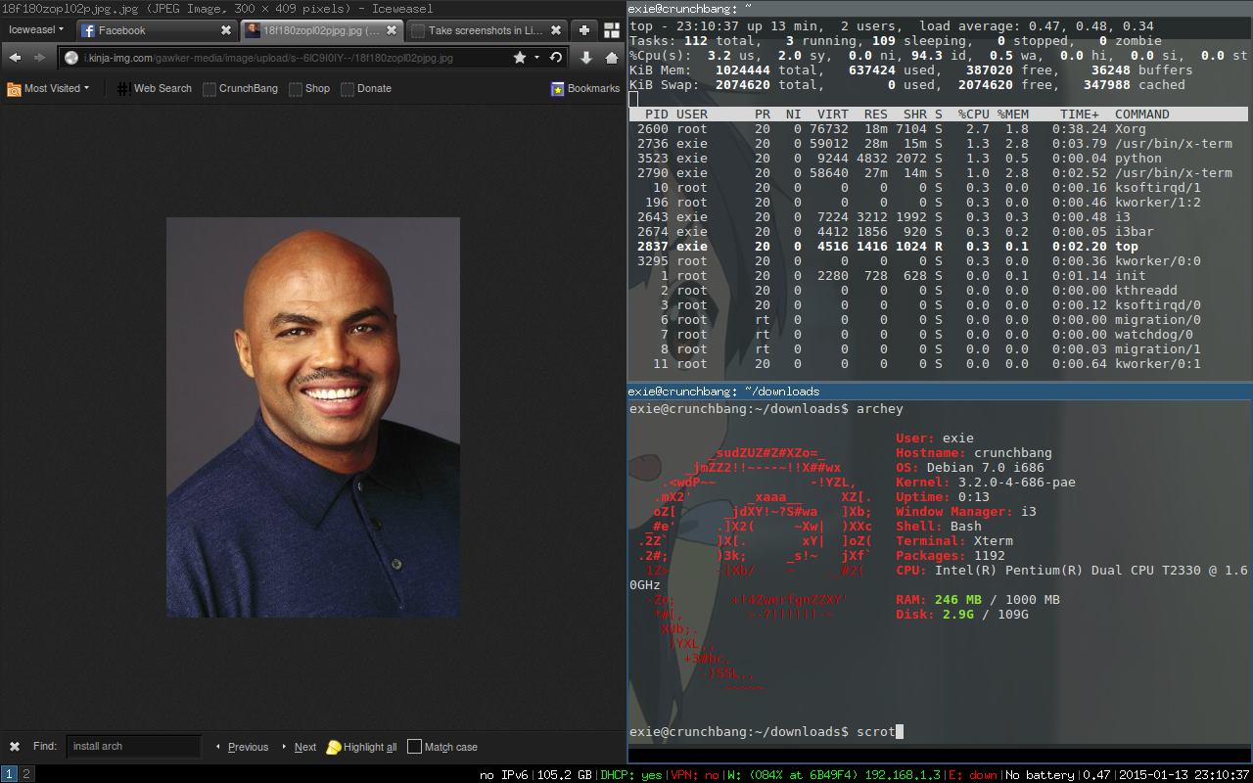1253x783 pixels.
Task: Open a new tab with plus button
Action: pos(584,30)
